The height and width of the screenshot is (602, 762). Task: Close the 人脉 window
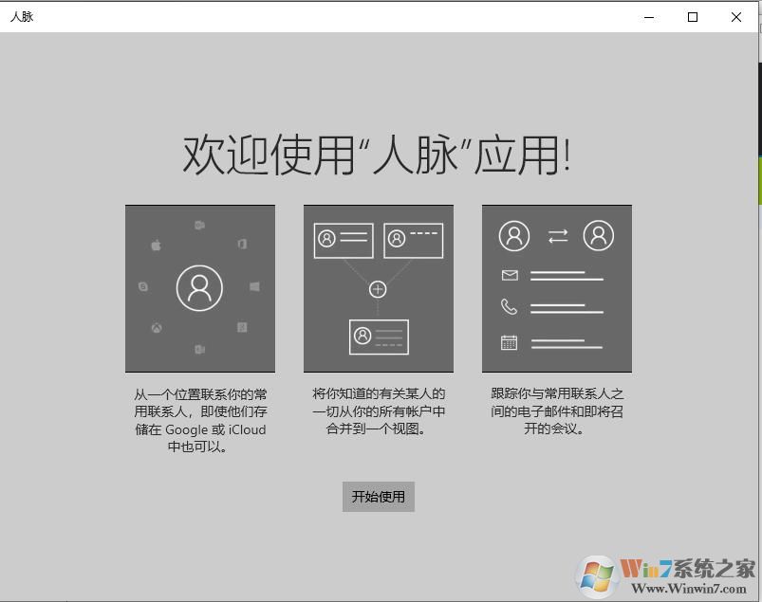tap(736, 17)
